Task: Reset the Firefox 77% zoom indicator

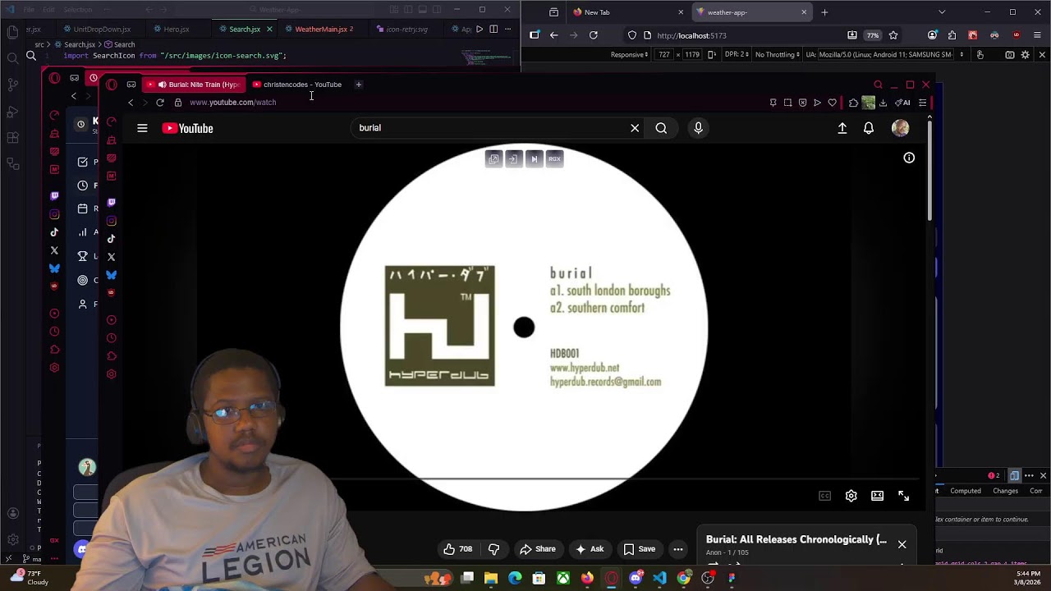Action: tap(873, 35)
